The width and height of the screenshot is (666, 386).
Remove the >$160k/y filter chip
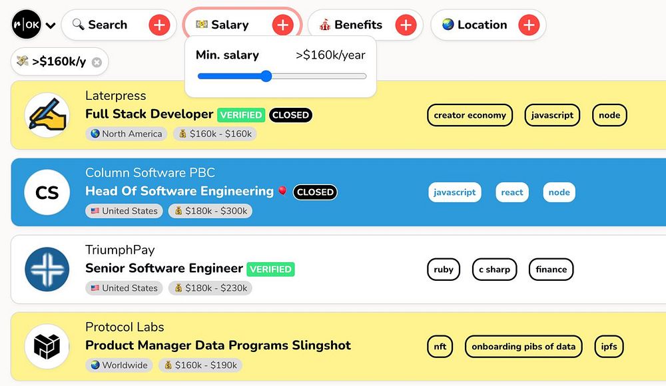(97, 63)
